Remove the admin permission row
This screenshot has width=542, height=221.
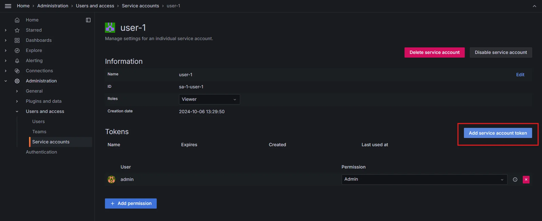pos(526,180)
